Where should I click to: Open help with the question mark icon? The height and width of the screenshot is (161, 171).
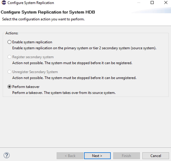[x=7, y=155]
